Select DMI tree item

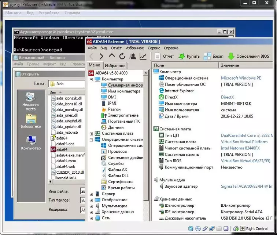pos(108,97)
